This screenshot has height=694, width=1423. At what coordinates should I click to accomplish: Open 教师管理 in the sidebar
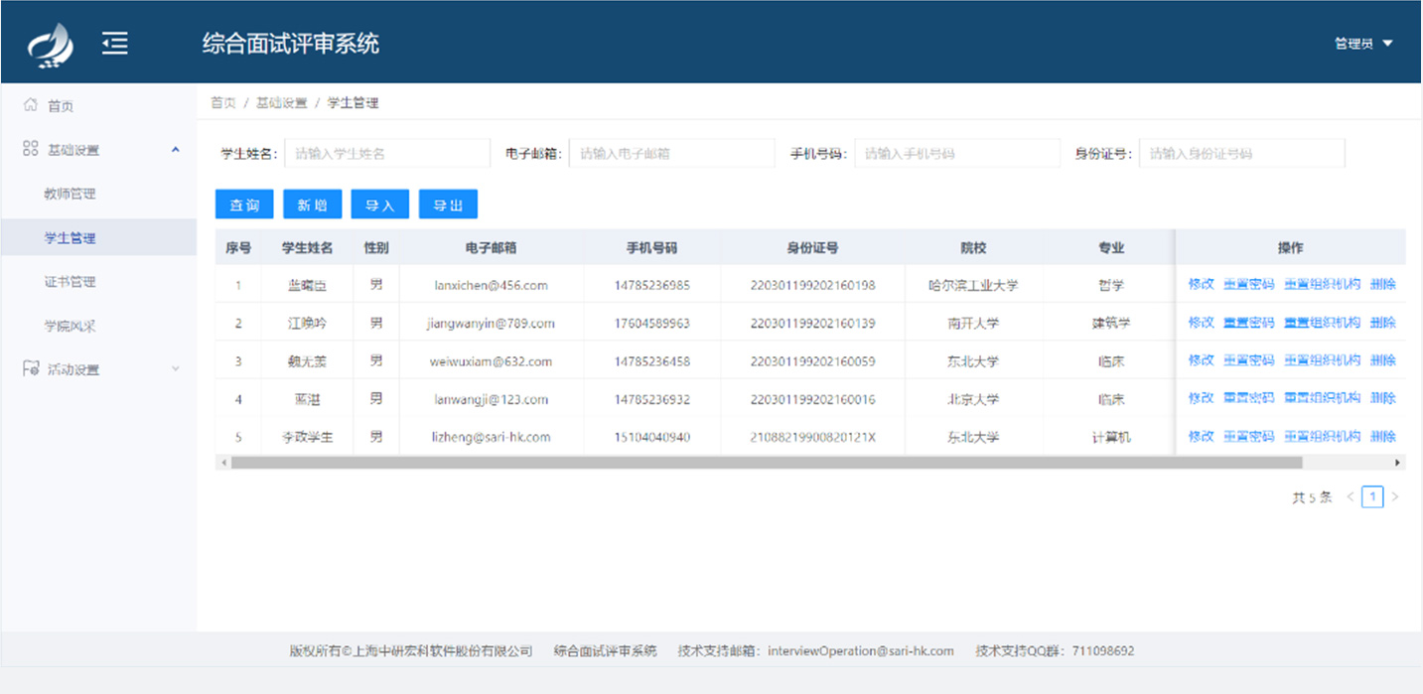(x=70, y=194)
